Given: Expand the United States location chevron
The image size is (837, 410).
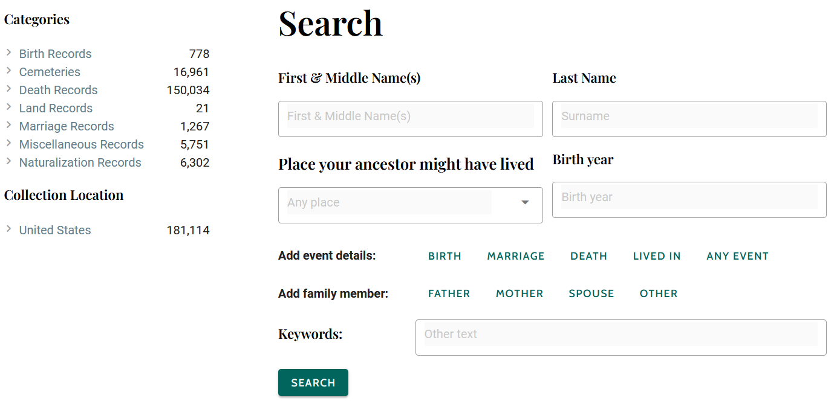Looking at the screenshot, I should point(8,229).
